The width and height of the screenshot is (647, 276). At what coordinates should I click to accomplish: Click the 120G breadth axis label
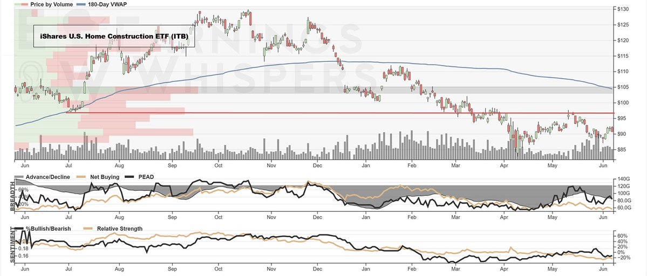point(623,186)
